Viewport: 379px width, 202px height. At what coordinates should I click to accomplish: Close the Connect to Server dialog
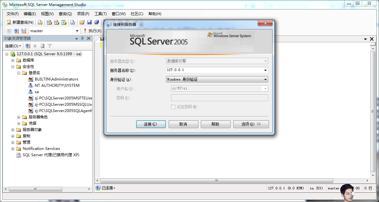tap(265, 23)
